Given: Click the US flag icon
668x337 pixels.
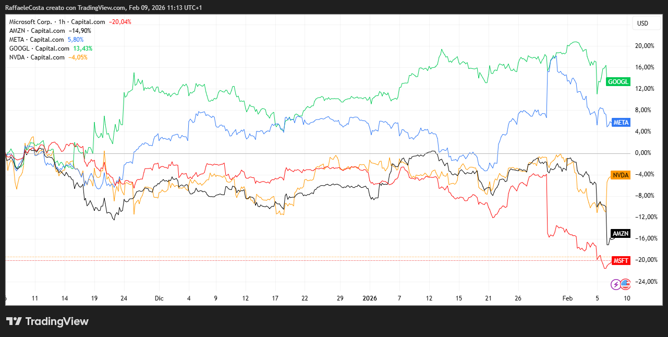Looking at the screenshot, I should (625, 284).
